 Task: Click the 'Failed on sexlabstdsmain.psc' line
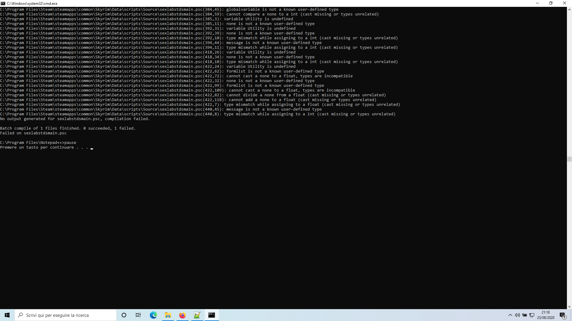point(33,133)
